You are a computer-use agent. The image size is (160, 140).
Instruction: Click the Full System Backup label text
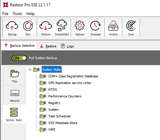[x=43, y=58]
